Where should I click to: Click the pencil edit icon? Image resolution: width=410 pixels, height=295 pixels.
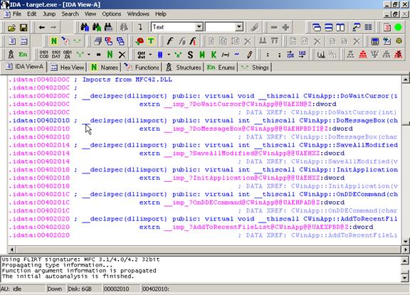[x=249, y=55]
